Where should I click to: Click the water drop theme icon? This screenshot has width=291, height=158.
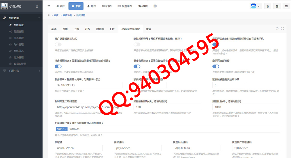(37, 6)
